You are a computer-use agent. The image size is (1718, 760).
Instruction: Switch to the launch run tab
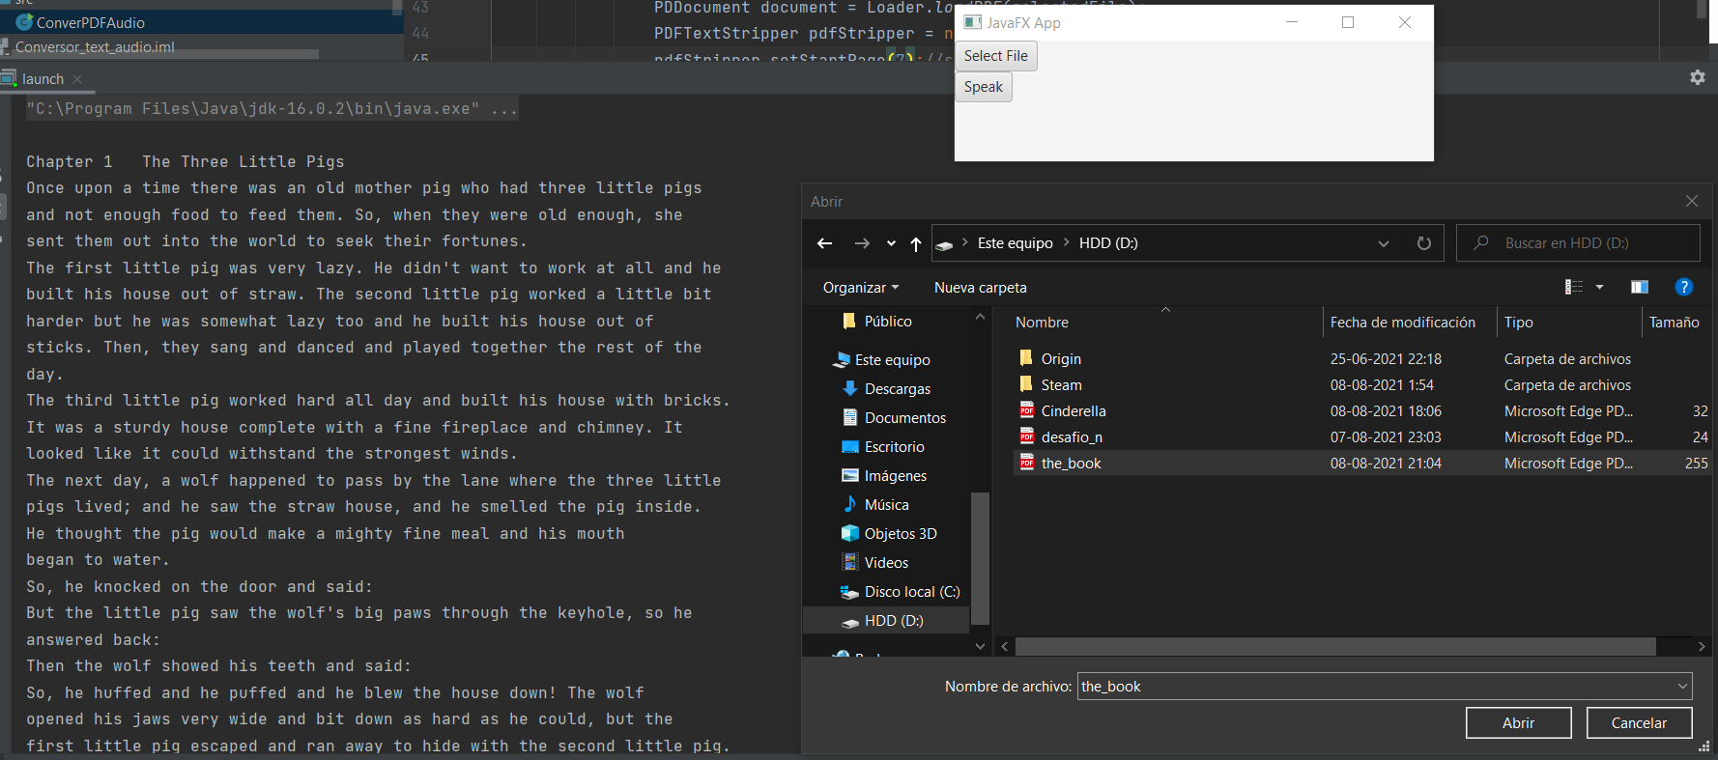[x=43, y=79]
